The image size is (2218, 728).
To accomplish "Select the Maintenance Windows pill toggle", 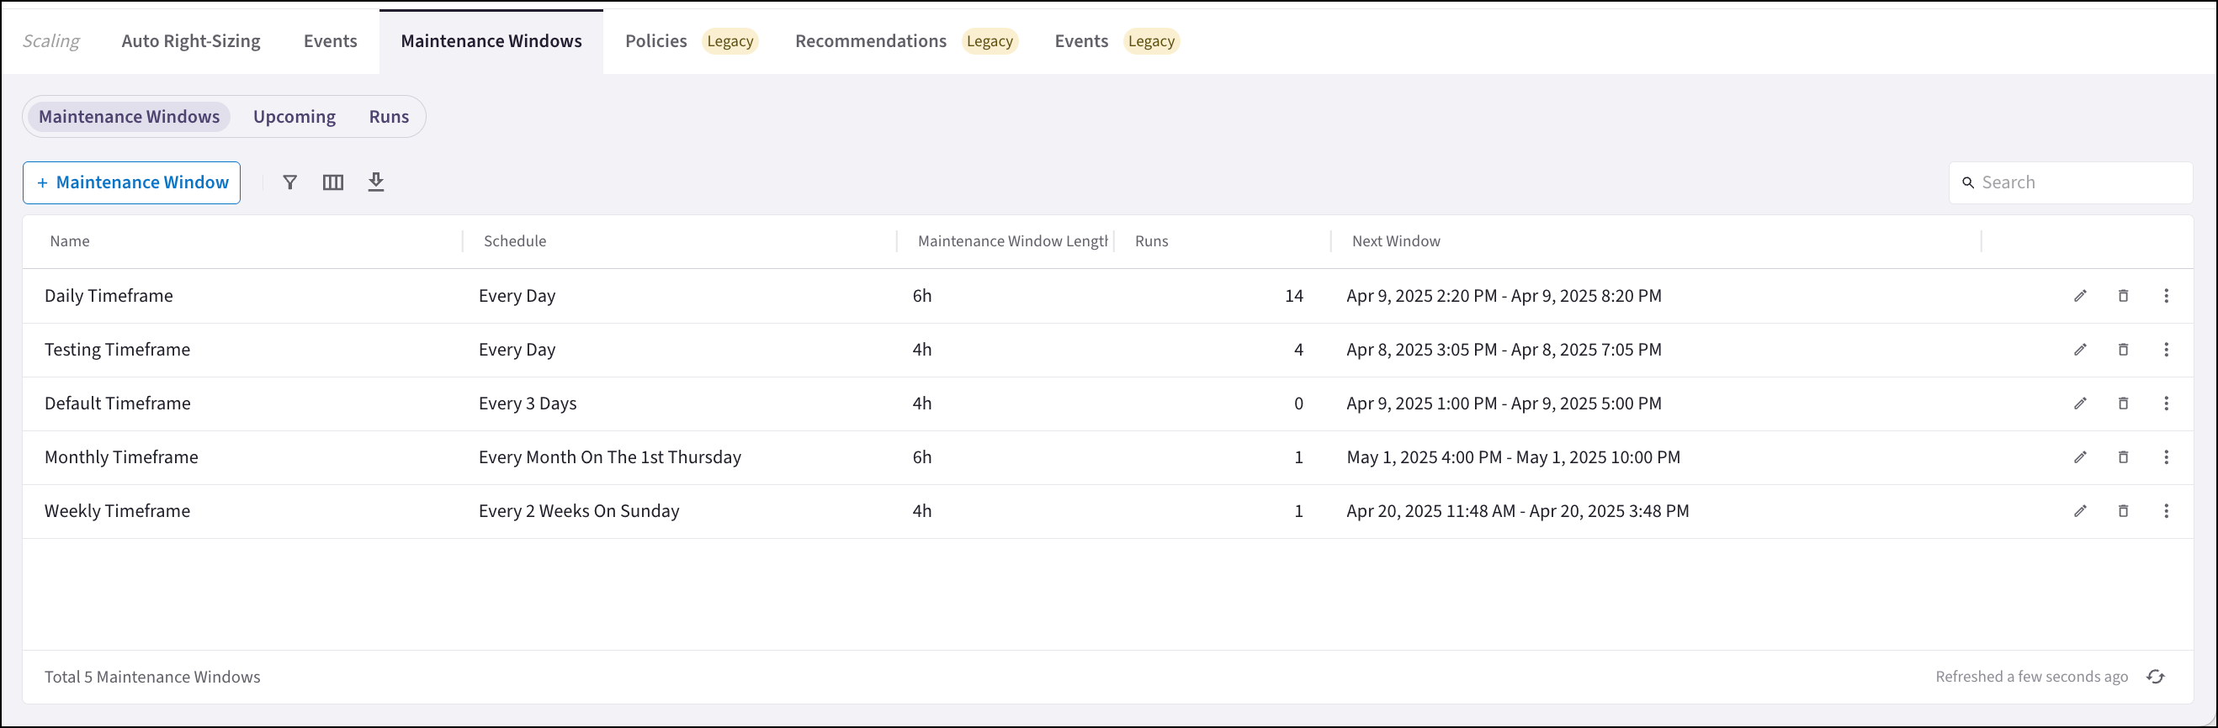I will (x=129, y=117).
